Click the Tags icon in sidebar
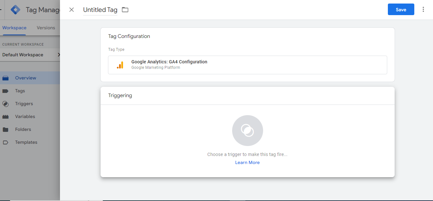Screen dimensions: 433x201 click(5, 91)
